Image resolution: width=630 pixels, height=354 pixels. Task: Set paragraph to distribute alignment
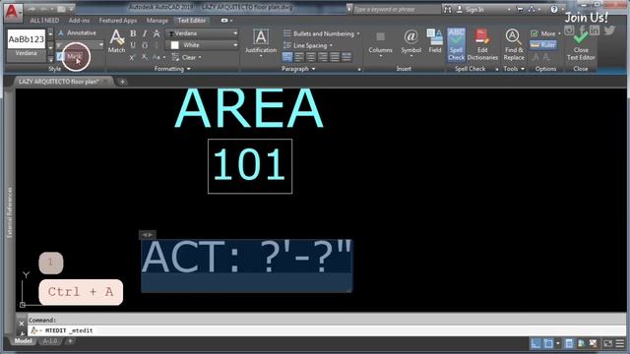tap(346, 57)
